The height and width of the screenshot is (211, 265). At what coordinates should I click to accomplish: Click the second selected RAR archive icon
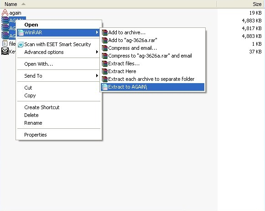[5, 28]
